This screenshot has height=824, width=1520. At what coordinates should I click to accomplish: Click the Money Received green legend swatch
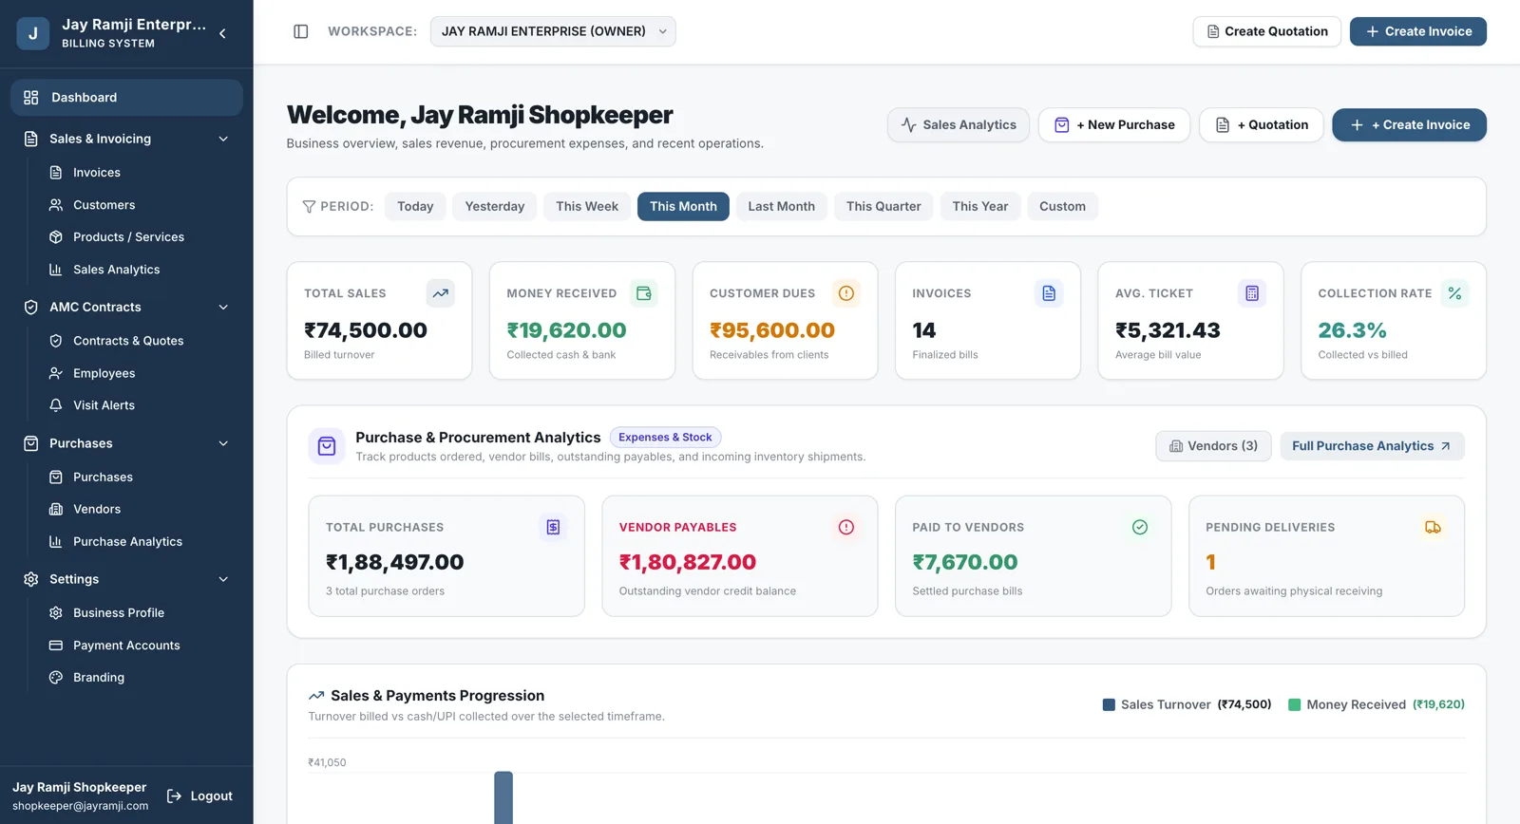(1294, 704)
